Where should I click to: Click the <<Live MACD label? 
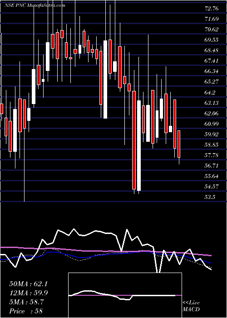(x=191, y=306)
